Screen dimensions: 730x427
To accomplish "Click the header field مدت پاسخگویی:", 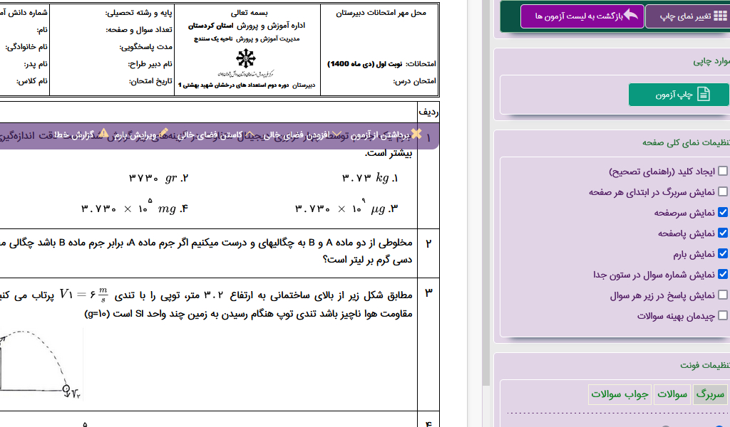I will (145, 47).
